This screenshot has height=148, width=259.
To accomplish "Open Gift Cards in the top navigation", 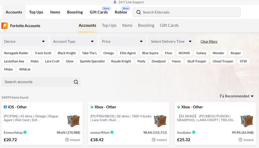I will click(x=99, y=12).
